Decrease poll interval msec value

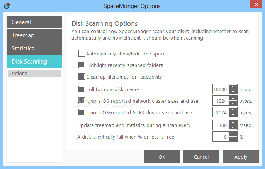(x=233, y=92)
